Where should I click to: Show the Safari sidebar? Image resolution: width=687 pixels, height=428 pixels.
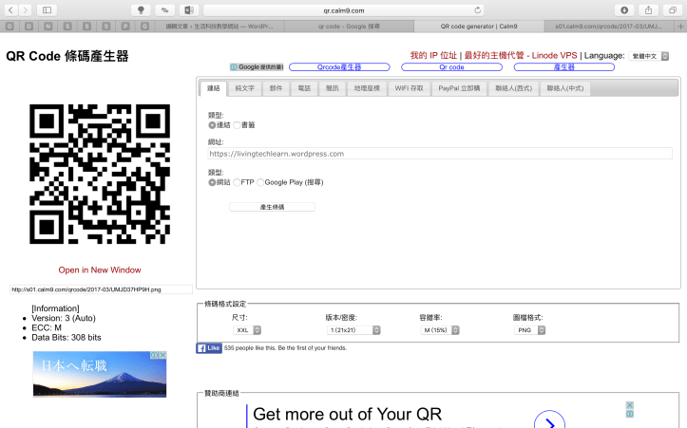click(47, 9)
